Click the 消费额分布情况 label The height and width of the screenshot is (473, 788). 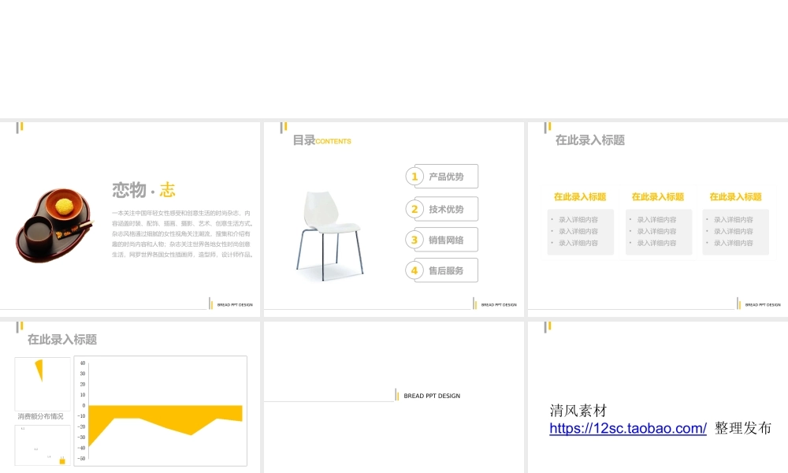click(41, 415)
